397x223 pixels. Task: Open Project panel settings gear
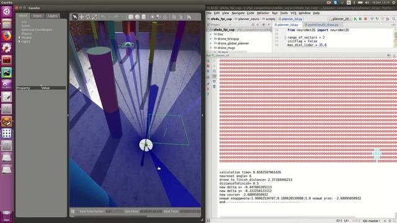pos(264,25)
